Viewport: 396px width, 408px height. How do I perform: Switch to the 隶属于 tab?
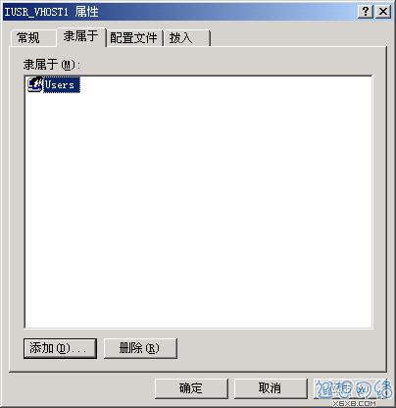(x=81, y=36)
